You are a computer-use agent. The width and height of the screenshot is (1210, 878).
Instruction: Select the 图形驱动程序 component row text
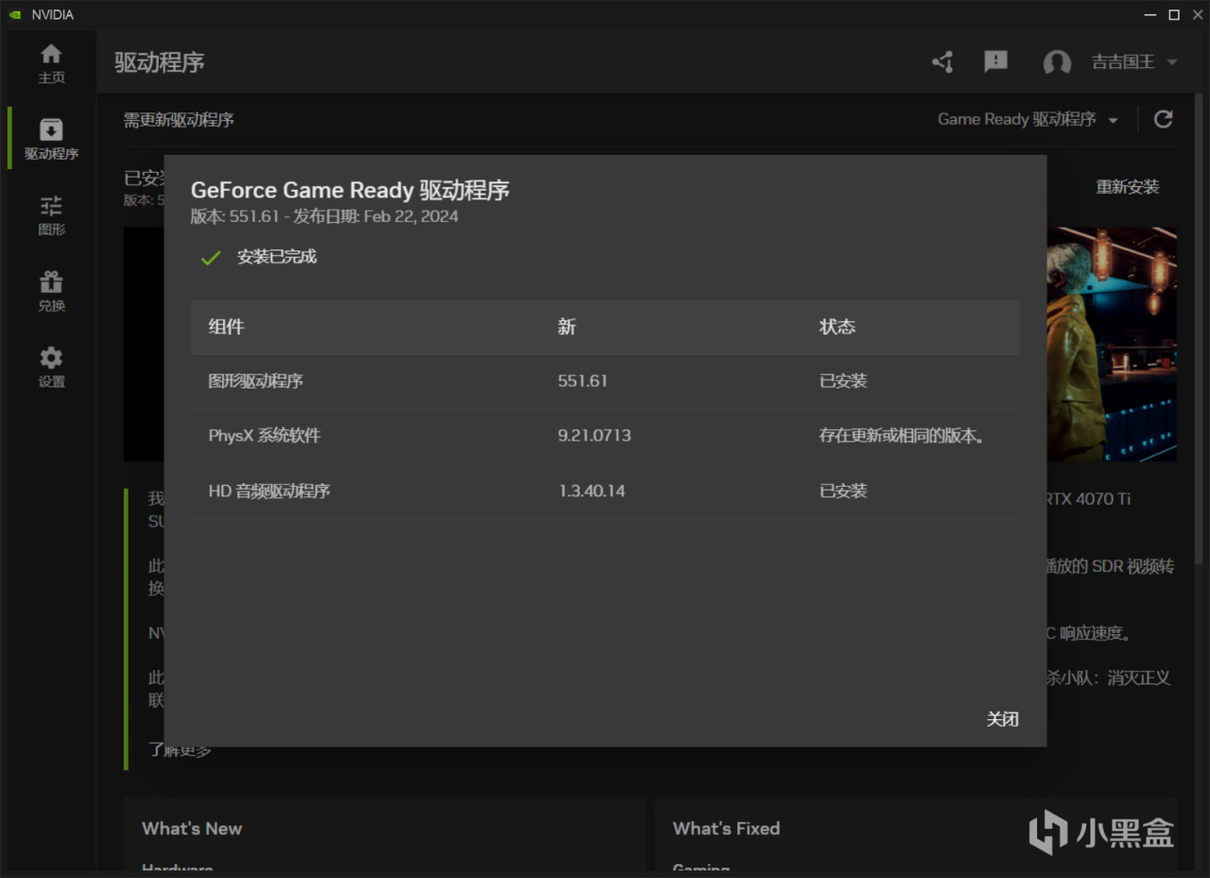[255, 382]
